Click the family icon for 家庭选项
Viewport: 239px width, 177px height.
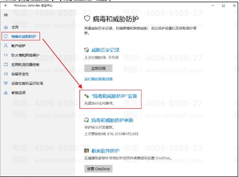[6, 93]
